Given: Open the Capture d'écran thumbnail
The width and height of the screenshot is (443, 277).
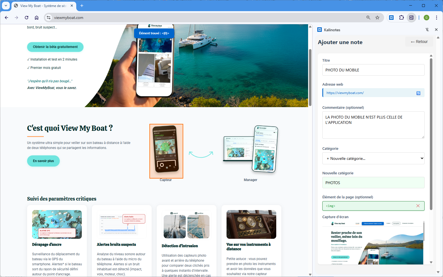Looking at the screenshot, I should pyautogui.click(x=373, y=243).
